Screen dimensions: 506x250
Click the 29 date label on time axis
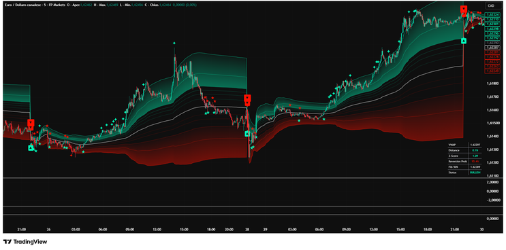click(266, 230)
